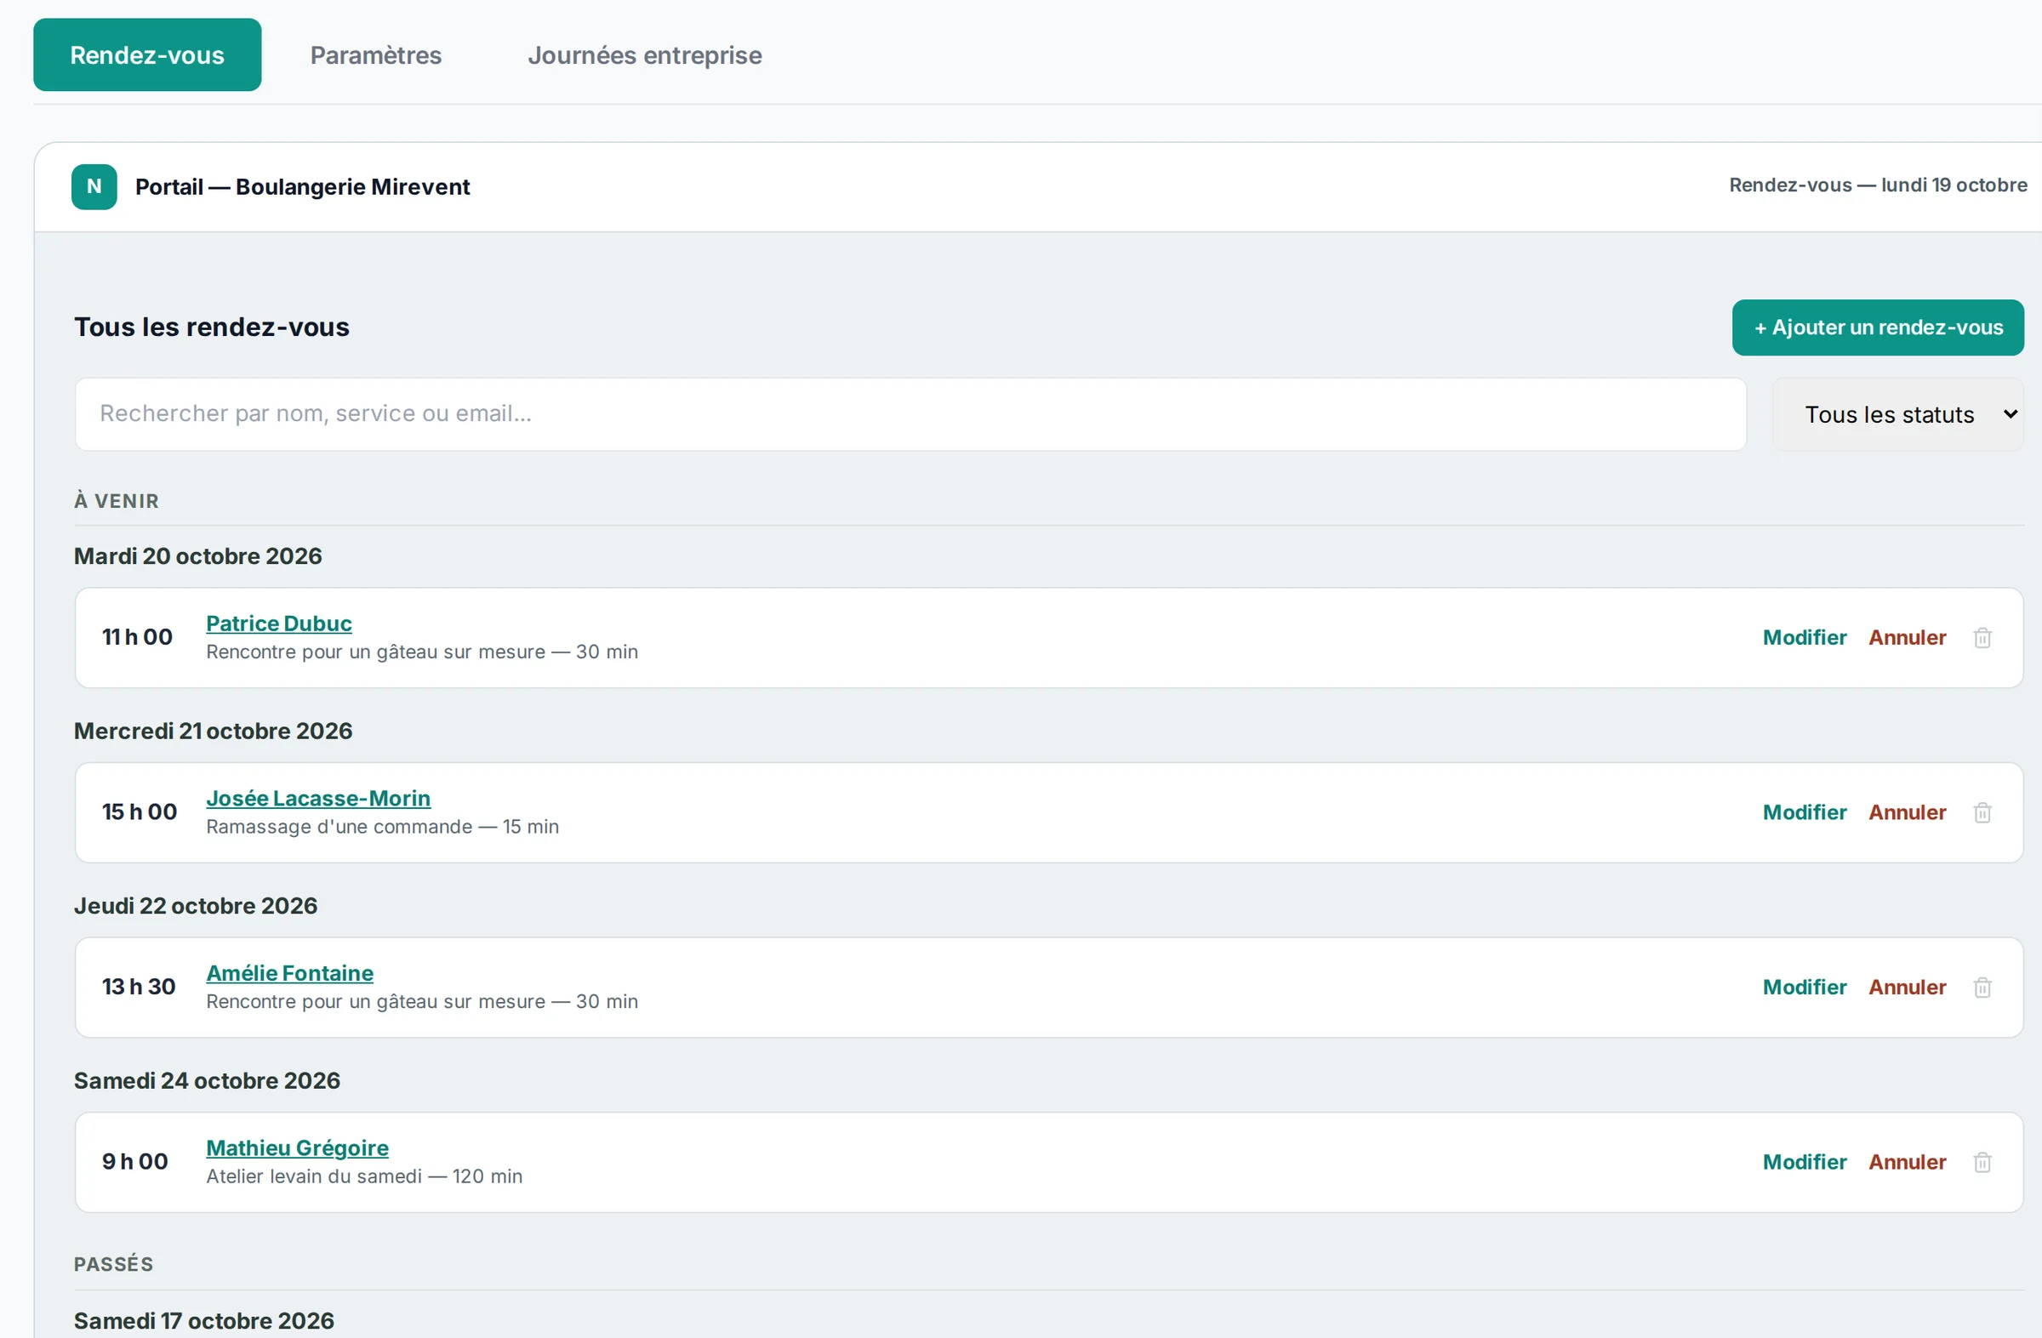Viewport: 2042px width, 1338px height.
Task: Click Modifier for Josée Lacasse-Morin
Action: click(1805, 812)
